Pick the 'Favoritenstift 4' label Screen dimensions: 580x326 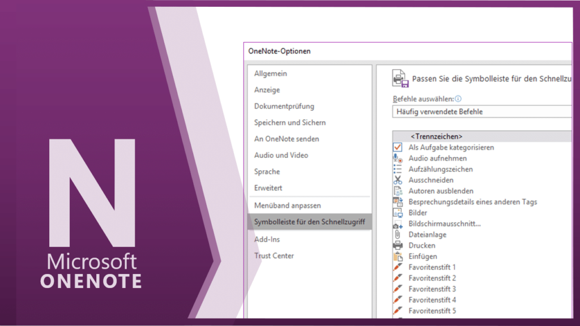click(432, 300)
